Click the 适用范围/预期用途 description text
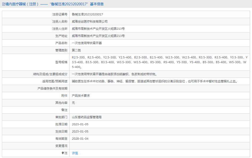 point(154,81)
